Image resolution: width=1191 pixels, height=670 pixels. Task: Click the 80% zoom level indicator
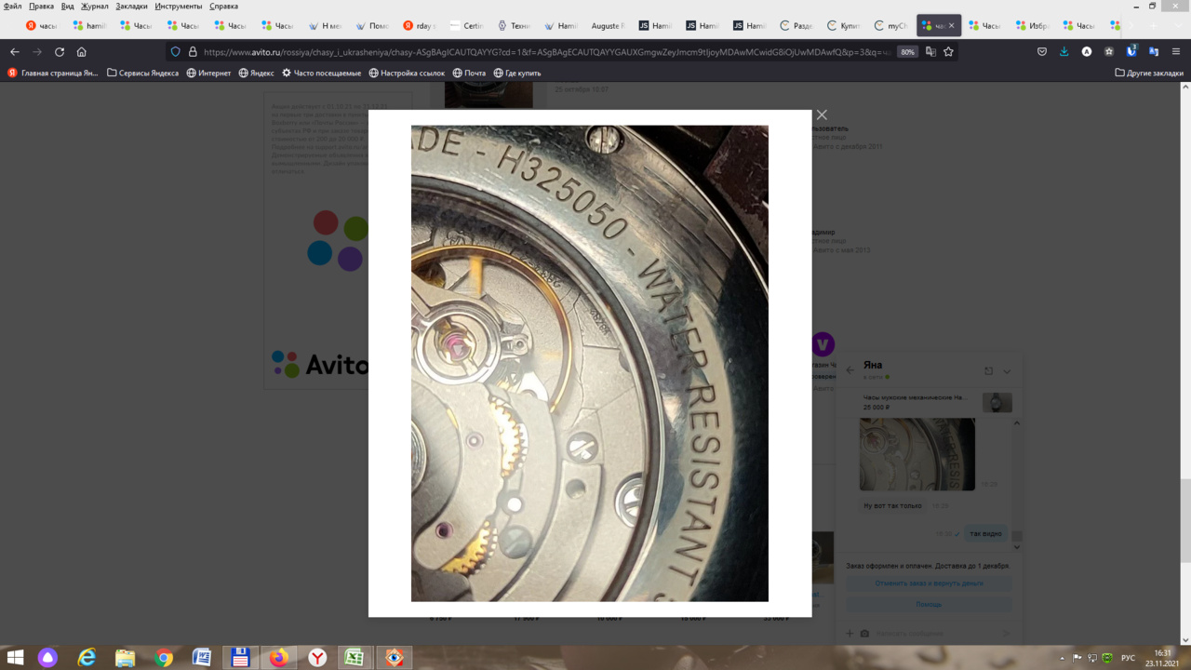[907, 52]
